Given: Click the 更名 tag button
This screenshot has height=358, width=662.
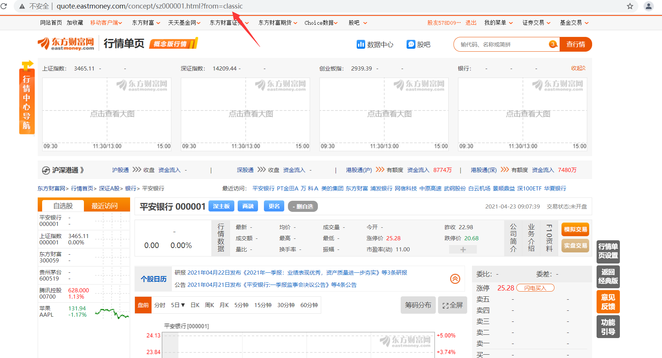Looking at the screenshot, I should 274,206.
